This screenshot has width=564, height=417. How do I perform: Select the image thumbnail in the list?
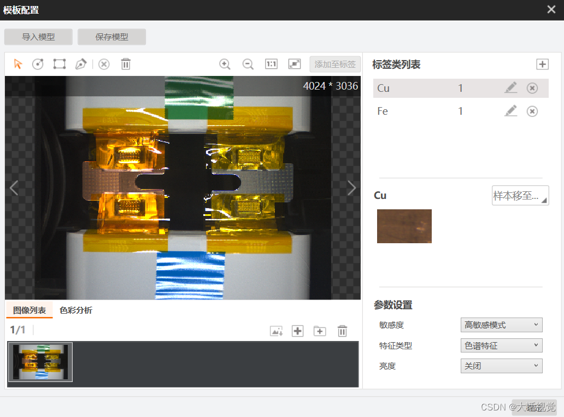(x=40, y=362)
